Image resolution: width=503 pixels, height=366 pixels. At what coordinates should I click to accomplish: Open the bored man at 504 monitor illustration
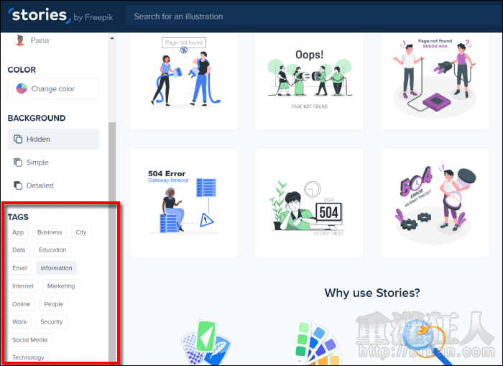click(309, 203)
